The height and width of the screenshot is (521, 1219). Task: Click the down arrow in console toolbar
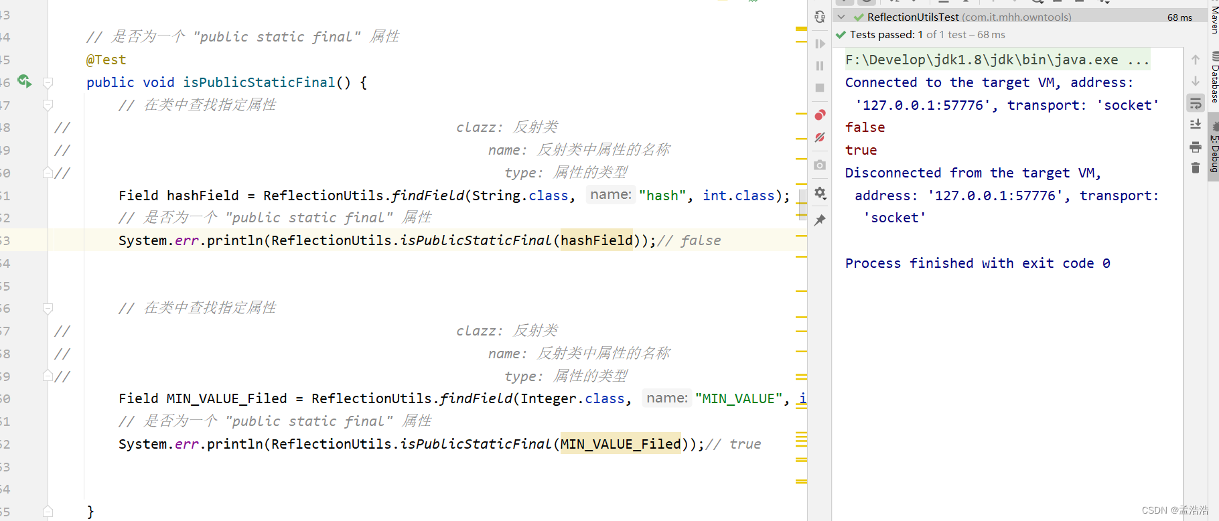point(1196,81)
